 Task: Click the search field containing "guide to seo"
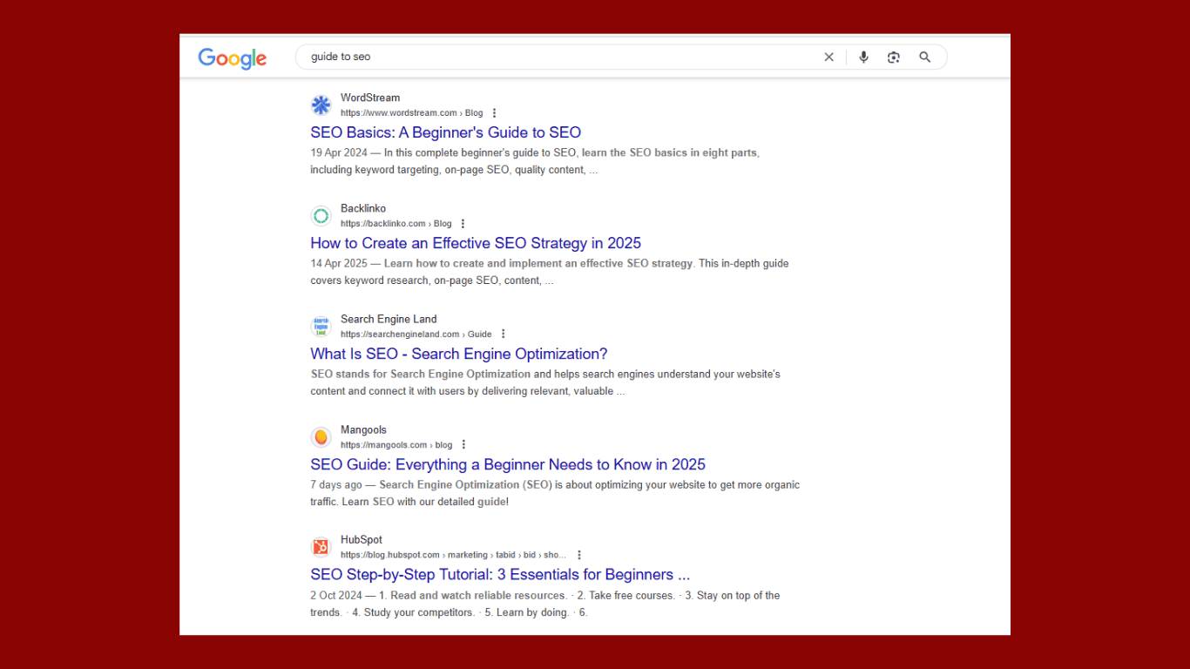[x=558, y=57]
